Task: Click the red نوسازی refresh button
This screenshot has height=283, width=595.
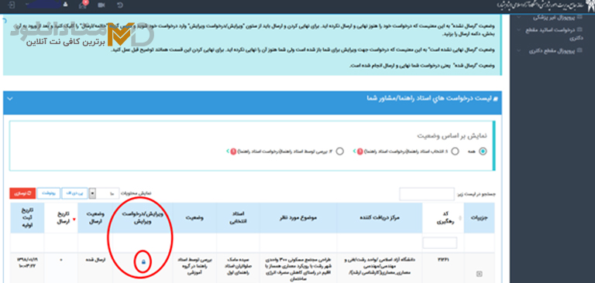Action: pos(22,193)
